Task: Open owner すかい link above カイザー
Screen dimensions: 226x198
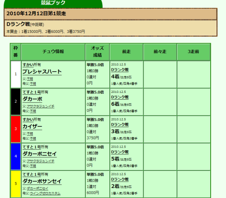Action: click(28, 120)
